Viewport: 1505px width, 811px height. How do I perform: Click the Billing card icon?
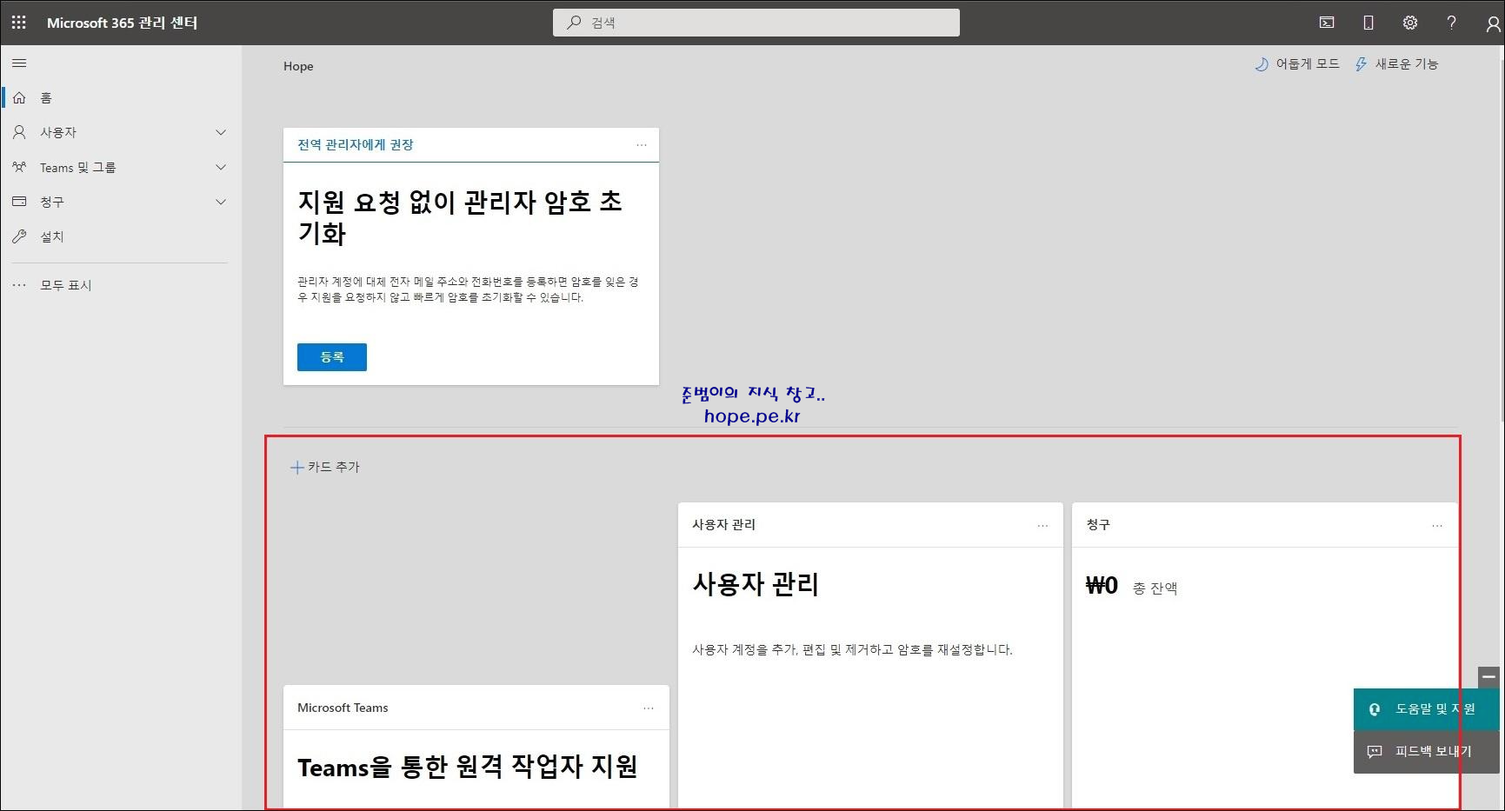pyautogui.click(x=19, y=202)
